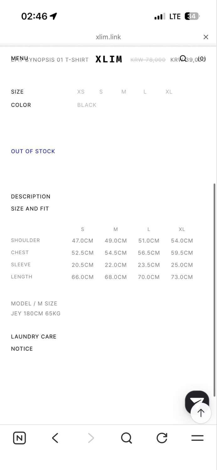
Task: Go to XLIM logo homepage
Action: click(x=109, y=59)
